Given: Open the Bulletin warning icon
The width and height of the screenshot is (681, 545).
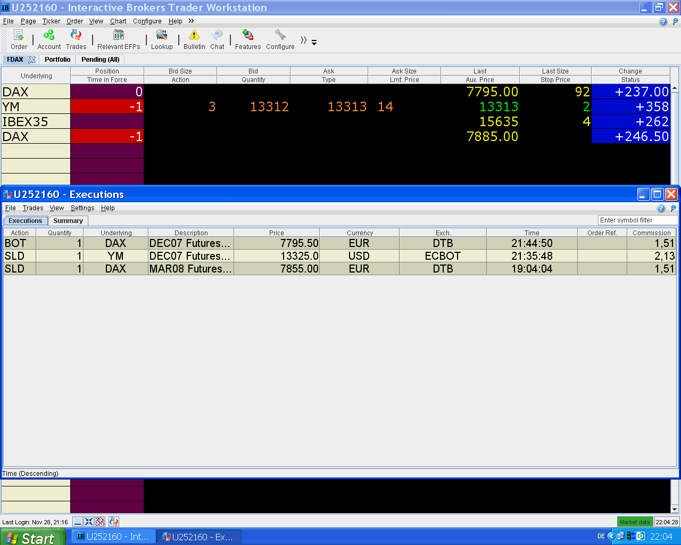Looking at the screenshot, I should click(194, 40).
